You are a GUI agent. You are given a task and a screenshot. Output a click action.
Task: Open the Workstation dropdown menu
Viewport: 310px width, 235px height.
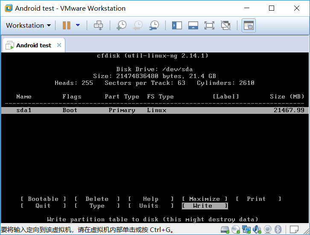[28, 26]
